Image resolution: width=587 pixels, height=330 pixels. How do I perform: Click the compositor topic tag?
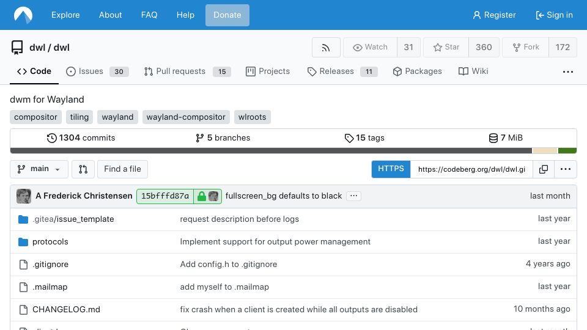pos(35,117)
